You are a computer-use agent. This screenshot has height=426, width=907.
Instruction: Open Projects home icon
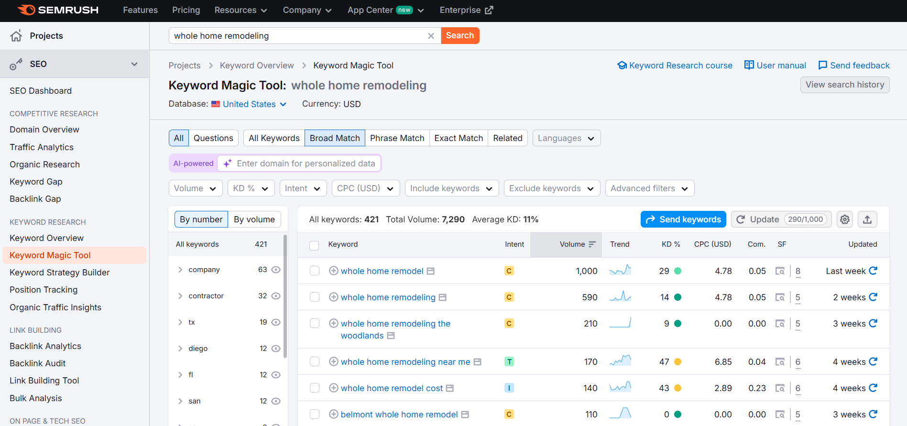click(x=16, y=36)
